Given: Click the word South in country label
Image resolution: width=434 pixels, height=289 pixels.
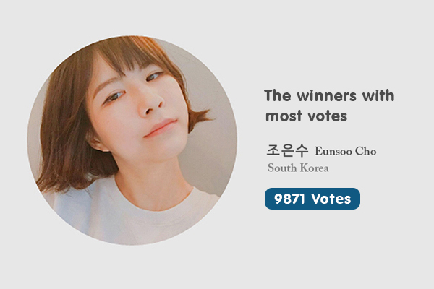Looking at the screenshot, I should (282, 168).
